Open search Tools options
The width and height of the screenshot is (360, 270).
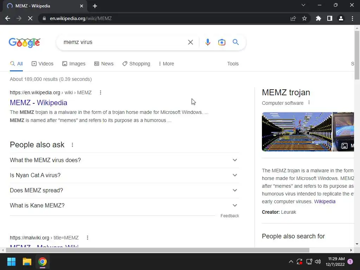point(233,64)
